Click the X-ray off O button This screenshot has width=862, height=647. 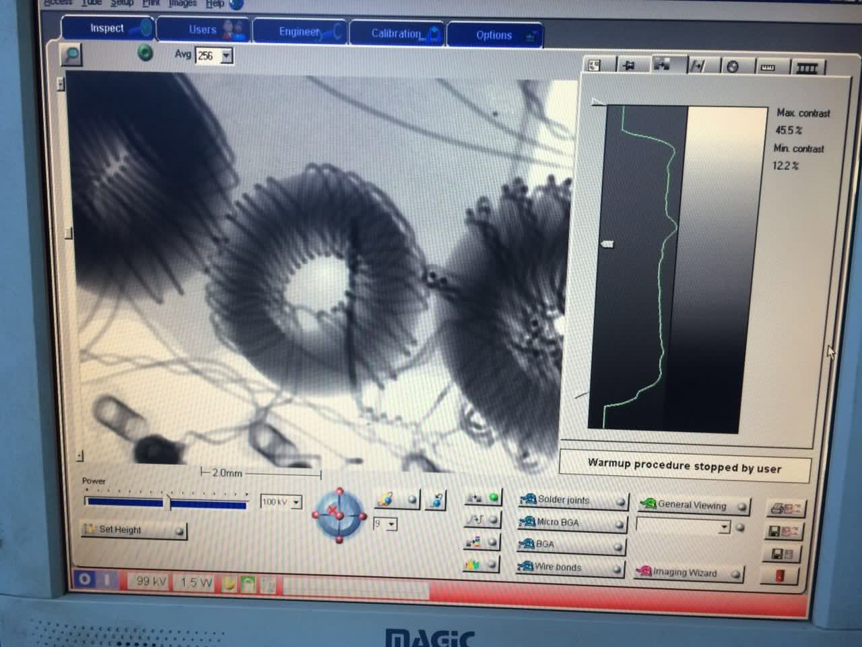85,579
